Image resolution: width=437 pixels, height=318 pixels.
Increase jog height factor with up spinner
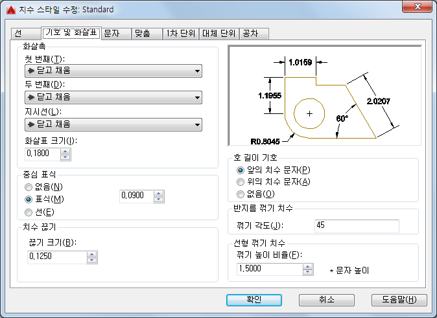point(308,267)
